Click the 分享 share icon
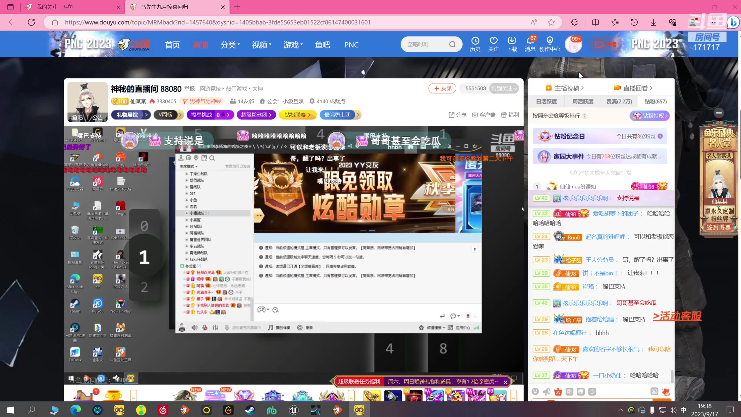 point(457,115)
